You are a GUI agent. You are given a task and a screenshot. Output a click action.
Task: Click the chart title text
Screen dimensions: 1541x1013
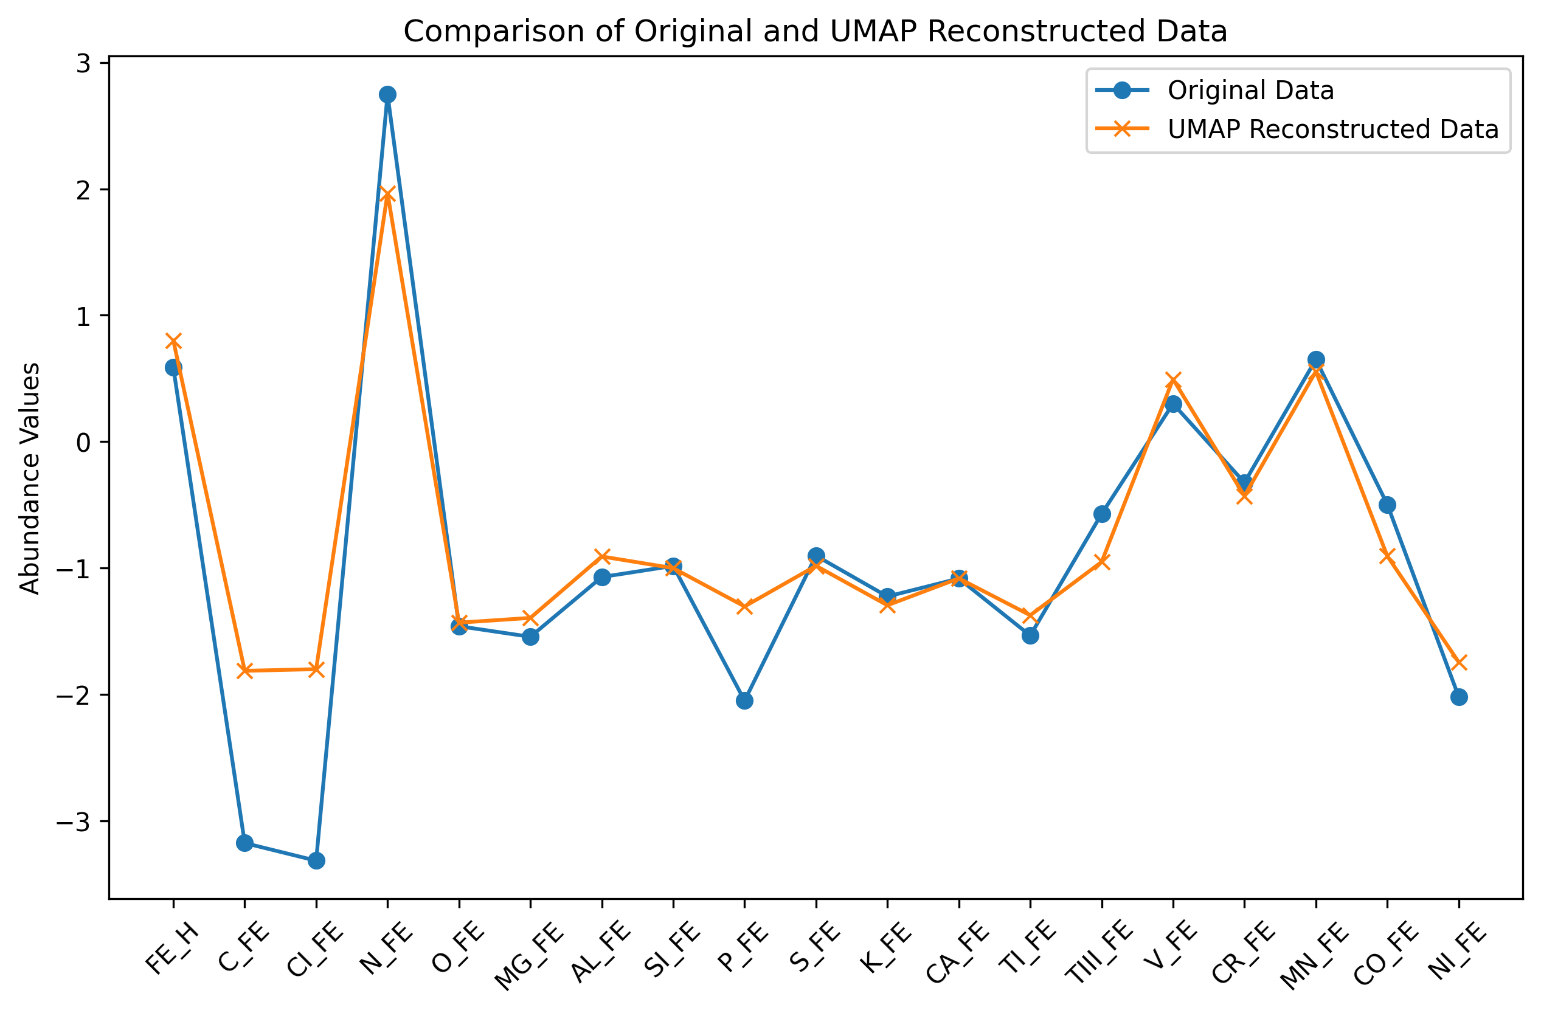point(815,31)
